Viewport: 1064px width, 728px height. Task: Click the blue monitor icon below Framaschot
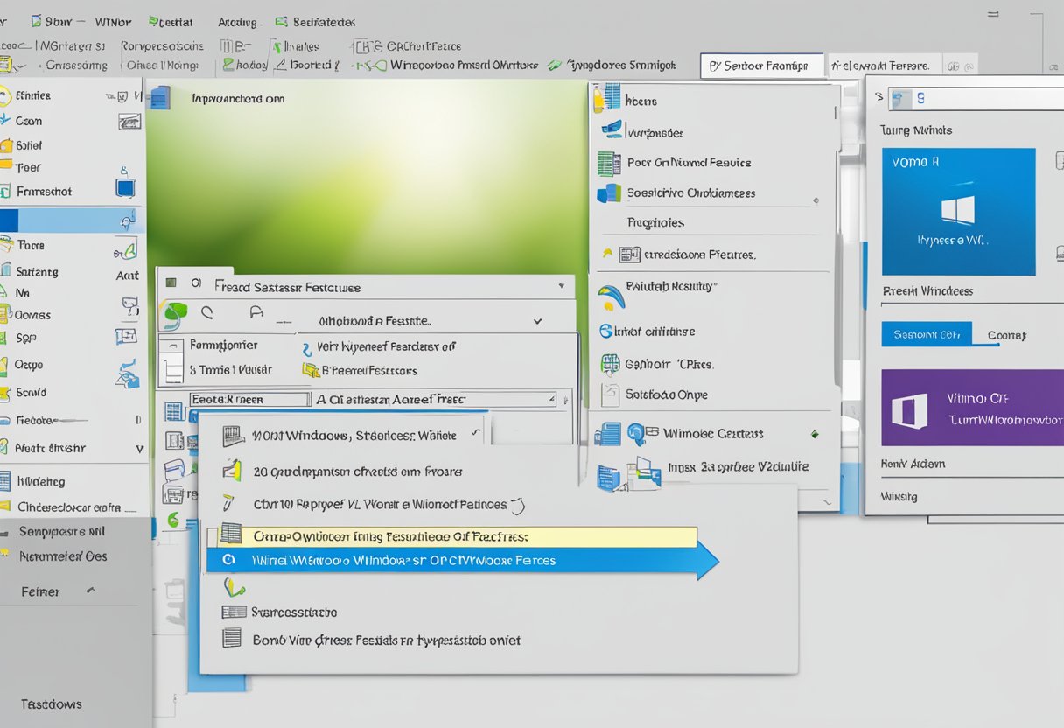(x=126, y=187)
